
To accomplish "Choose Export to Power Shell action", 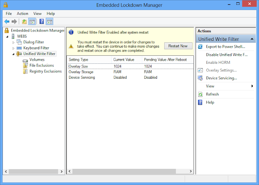I will pyautogui.click(x=225, y=47).
